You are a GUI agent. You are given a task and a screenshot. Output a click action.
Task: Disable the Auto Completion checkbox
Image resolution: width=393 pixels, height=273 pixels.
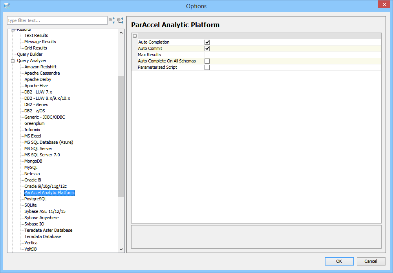click(207, 42)
